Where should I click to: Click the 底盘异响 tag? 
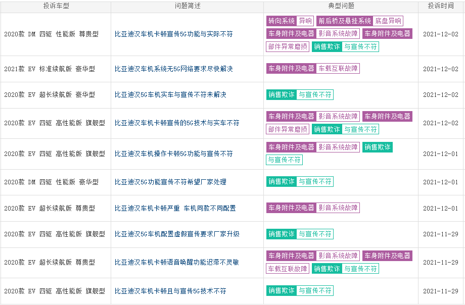point(388,21)
